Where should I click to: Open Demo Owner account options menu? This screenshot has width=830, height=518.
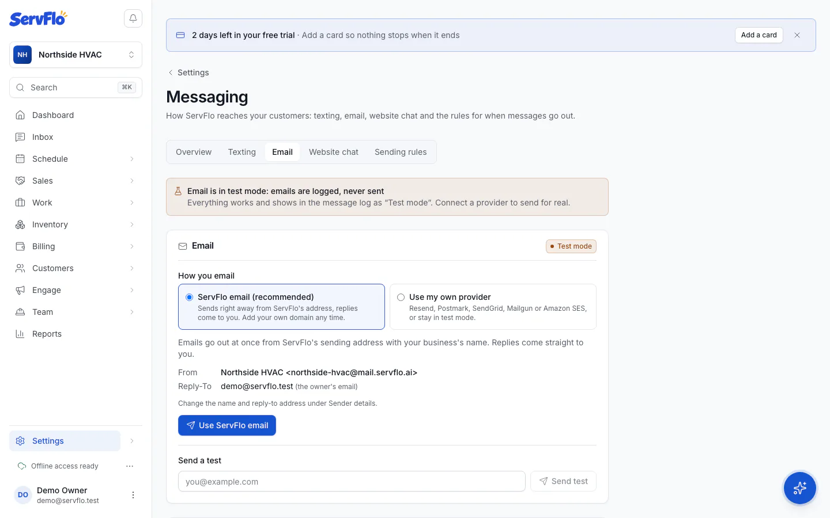[133, 495]
